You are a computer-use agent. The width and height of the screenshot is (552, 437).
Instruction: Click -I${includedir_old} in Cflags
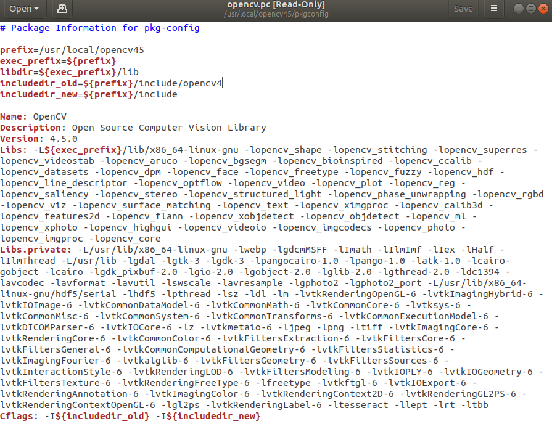tap(97, 416)
